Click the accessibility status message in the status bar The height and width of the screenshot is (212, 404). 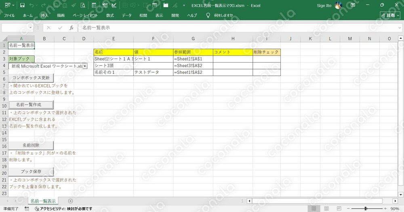pyautogui.click(x=63, y=209)
